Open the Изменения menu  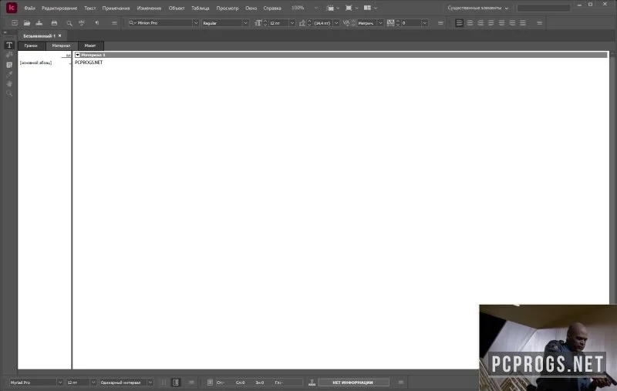click(x=149, y=8)
